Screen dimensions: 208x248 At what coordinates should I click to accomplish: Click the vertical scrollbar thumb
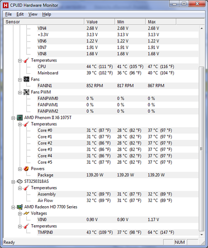202,149
